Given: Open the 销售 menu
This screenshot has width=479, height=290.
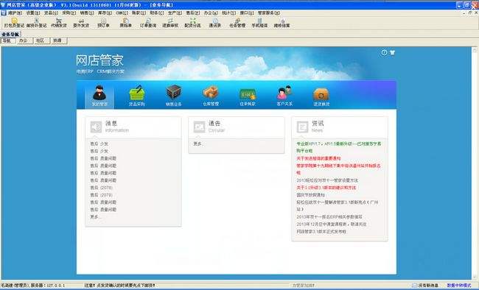Looking at the screenshot, I should (87, 13).
